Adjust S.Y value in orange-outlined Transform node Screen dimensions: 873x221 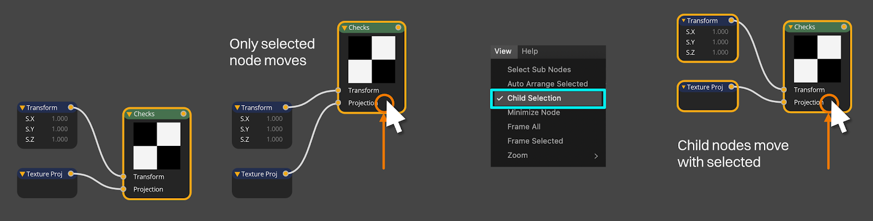[720, 42]
